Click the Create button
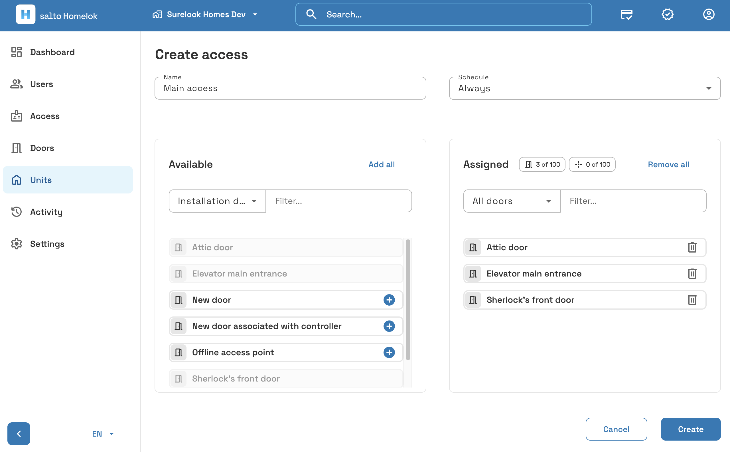Image resolution: width=730 pixels, height=452 pixels. 691,429
